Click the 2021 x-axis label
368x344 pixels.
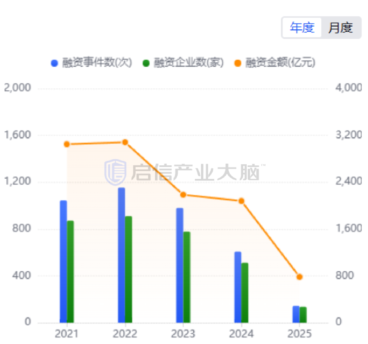67,334
